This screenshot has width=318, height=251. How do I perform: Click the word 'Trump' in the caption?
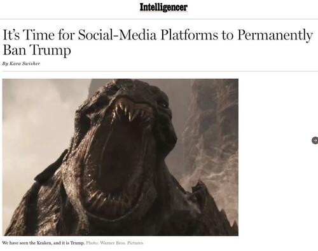coord(77,243)
